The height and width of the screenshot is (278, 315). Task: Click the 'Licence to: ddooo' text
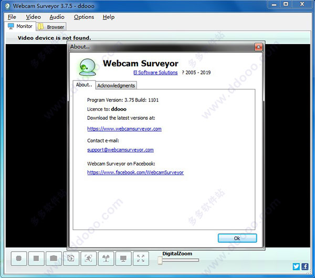coord(107,109)
